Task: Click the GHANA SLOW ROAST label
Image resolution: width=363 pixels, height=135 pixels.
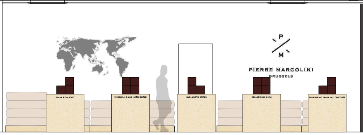Action: [x=65, y=97]
